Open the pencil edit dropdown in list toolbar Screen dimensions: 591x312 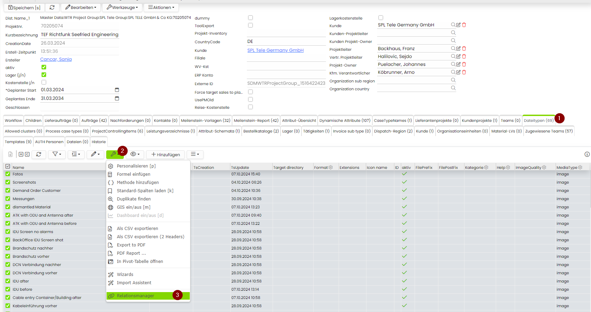click(x=95, y=154)
